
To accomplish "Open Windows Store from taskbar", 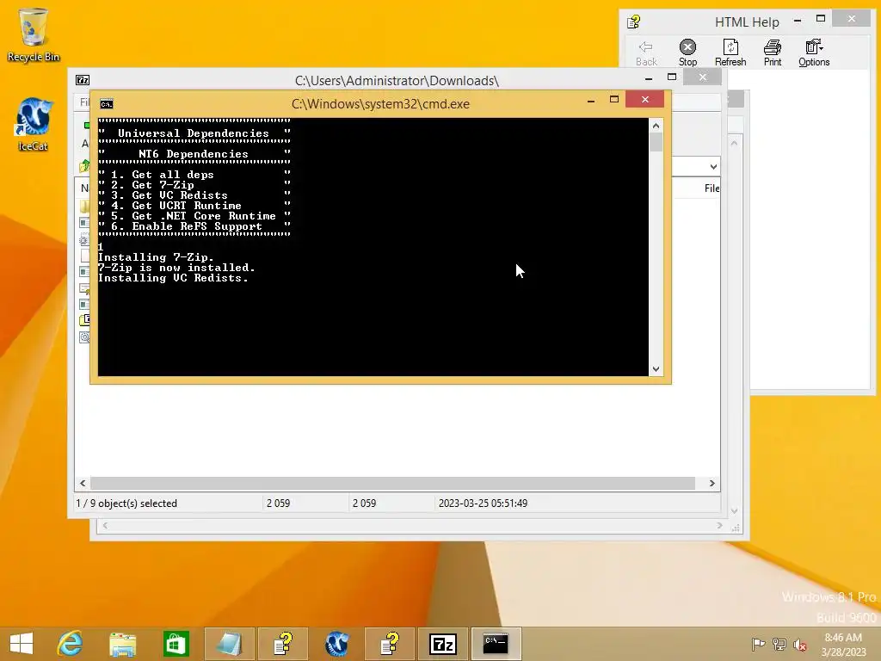I will coord(176,644).
